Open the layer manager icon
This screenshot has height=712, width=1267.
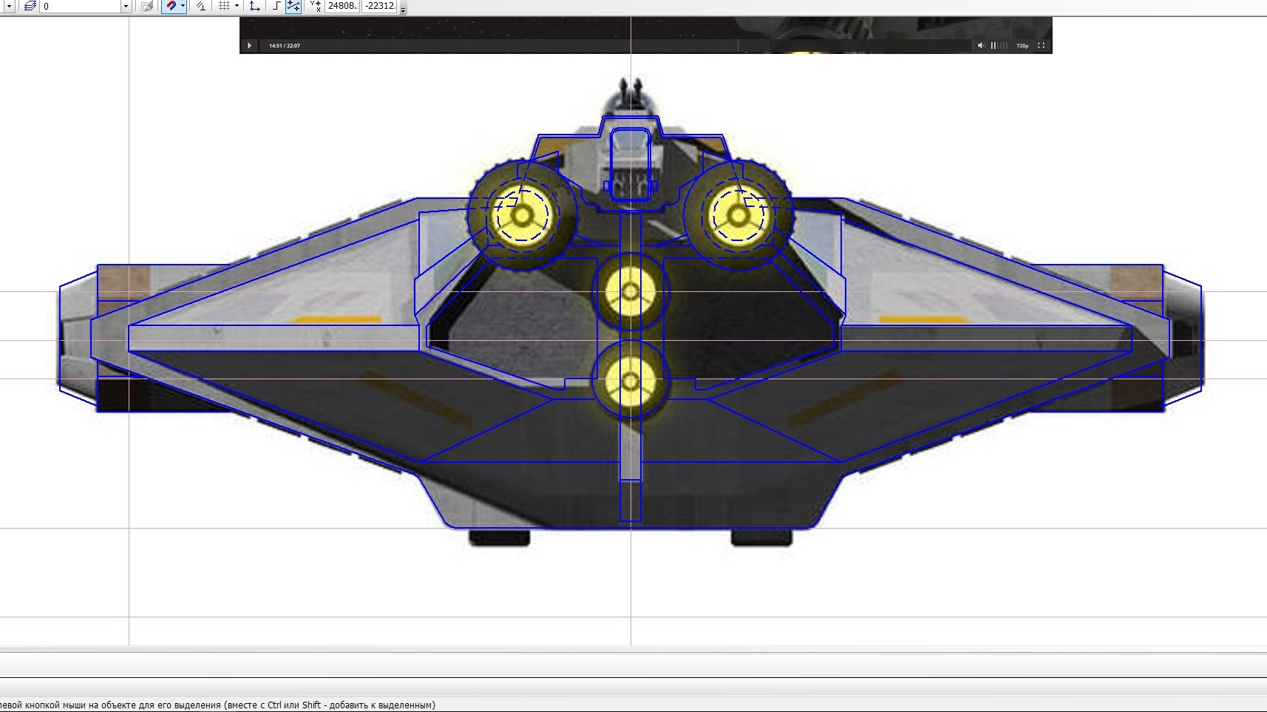(x=30, y=6)
